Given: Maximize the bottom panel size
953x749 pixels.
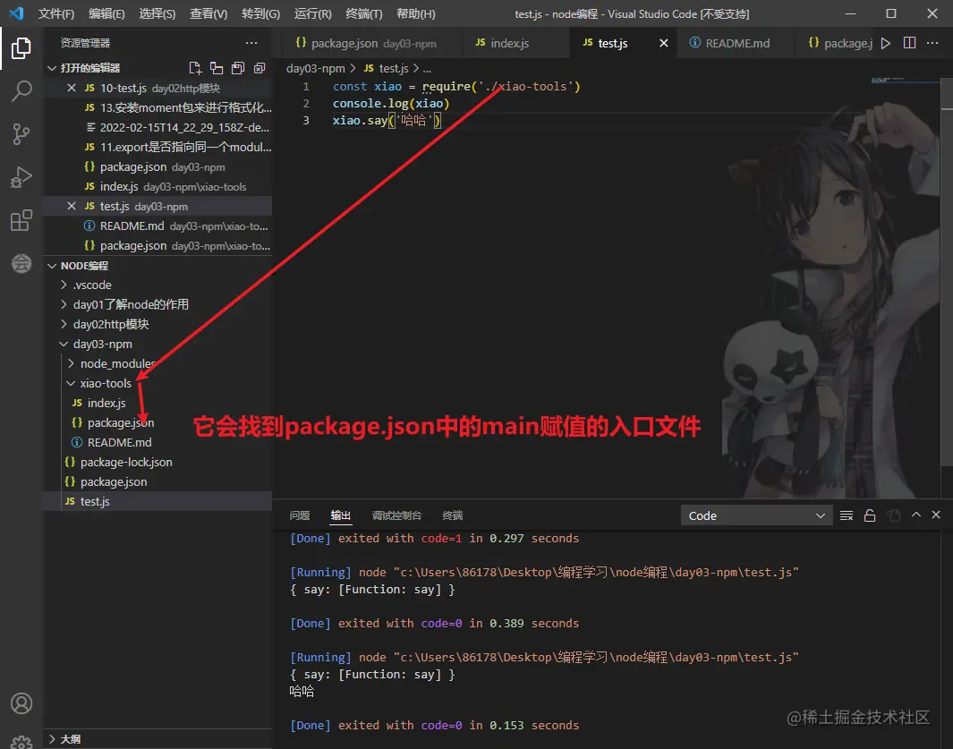Looking at the screenshot, I should click(916, 515).
